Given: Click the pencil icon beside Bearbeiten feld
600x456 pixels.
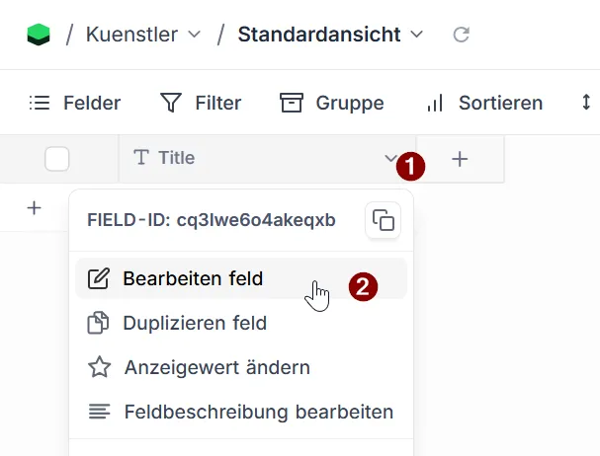Looking at the screenshot, I should click(99, 278).
